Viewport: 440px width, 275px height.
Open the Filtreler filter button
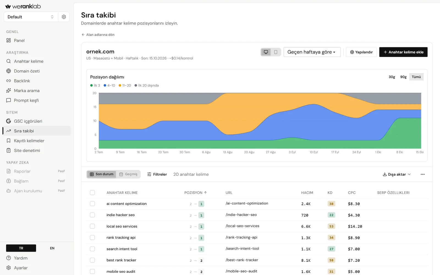coord(157,174)
